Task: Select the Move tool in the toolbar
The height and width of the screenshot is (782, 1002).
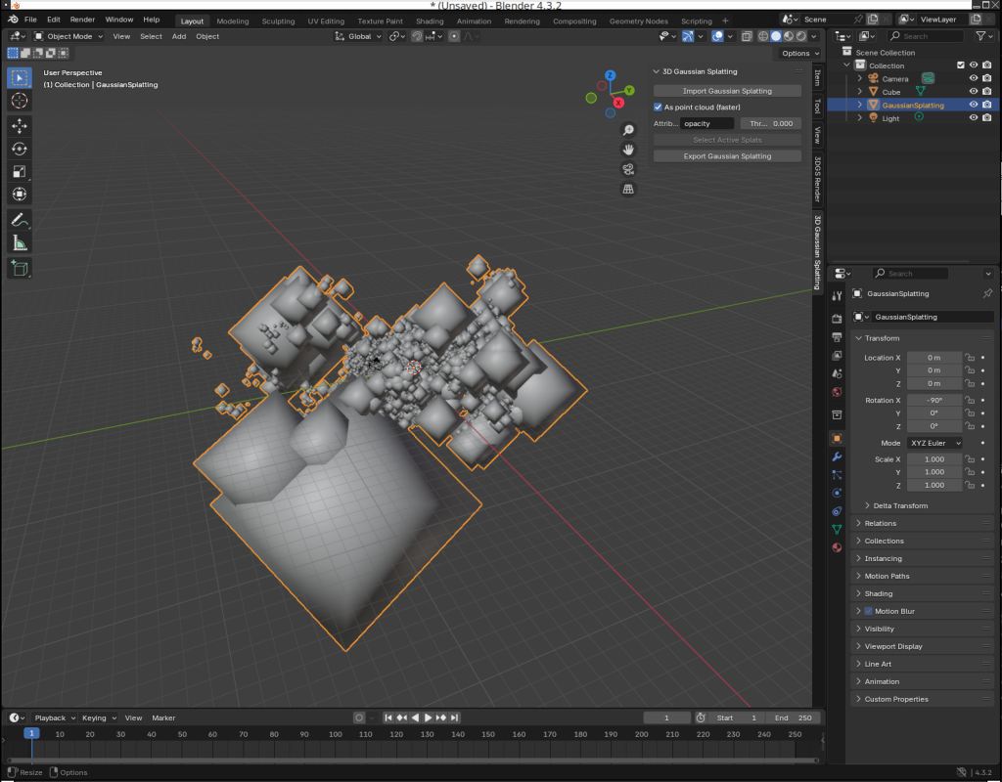Action: [x=20, y=125]
